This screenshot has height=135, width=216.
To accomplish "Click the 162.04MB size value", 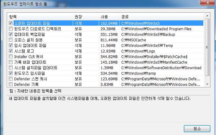I will click(x=109, y=23).
